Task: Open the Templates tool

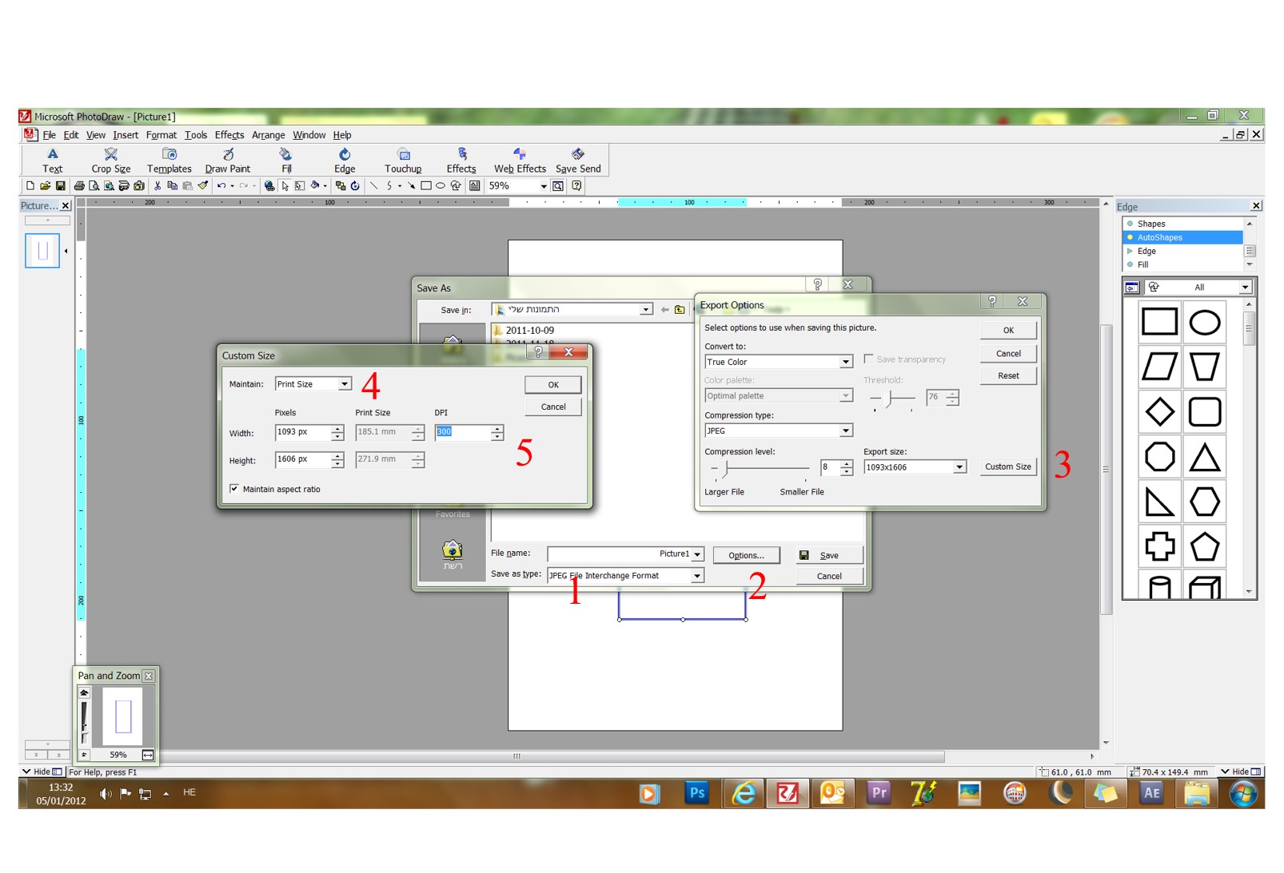Action: pos(169,161)
